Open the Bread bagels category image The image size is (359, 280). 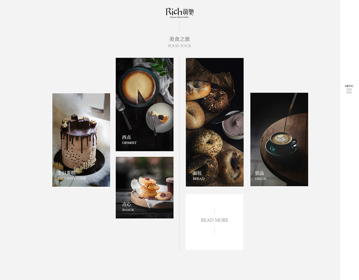215,122
